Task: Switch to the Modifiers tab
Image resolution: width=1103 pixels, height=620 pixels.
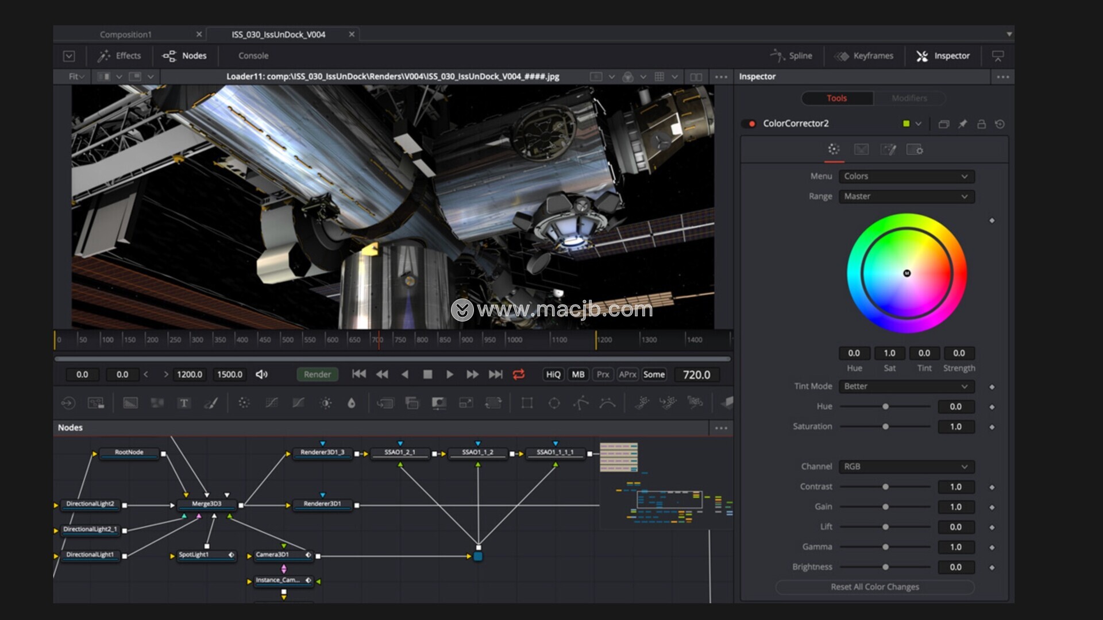Action: click(x=909, y=98)
